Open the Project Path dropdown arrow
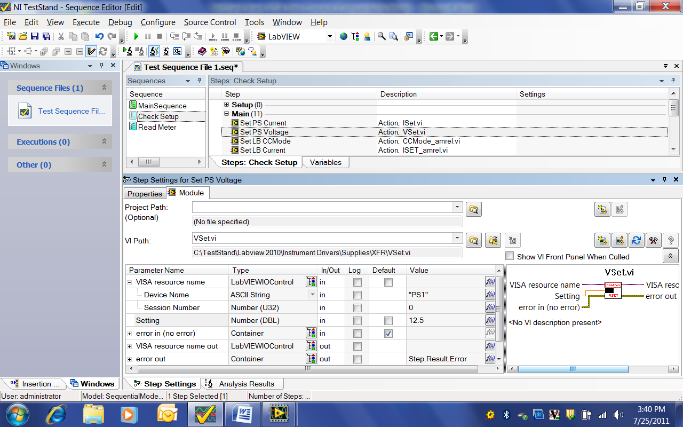 [x=457, y=207]
